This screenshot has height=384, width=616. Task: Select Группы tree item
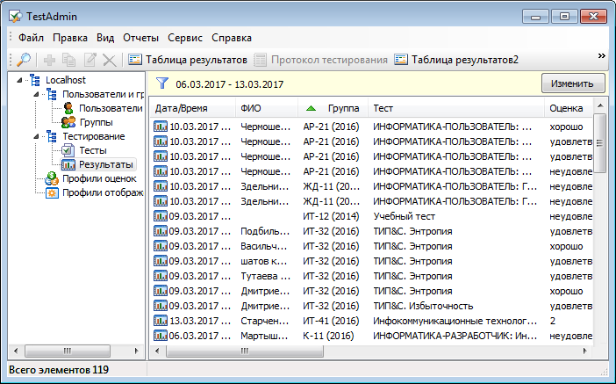tap(97, 122)
